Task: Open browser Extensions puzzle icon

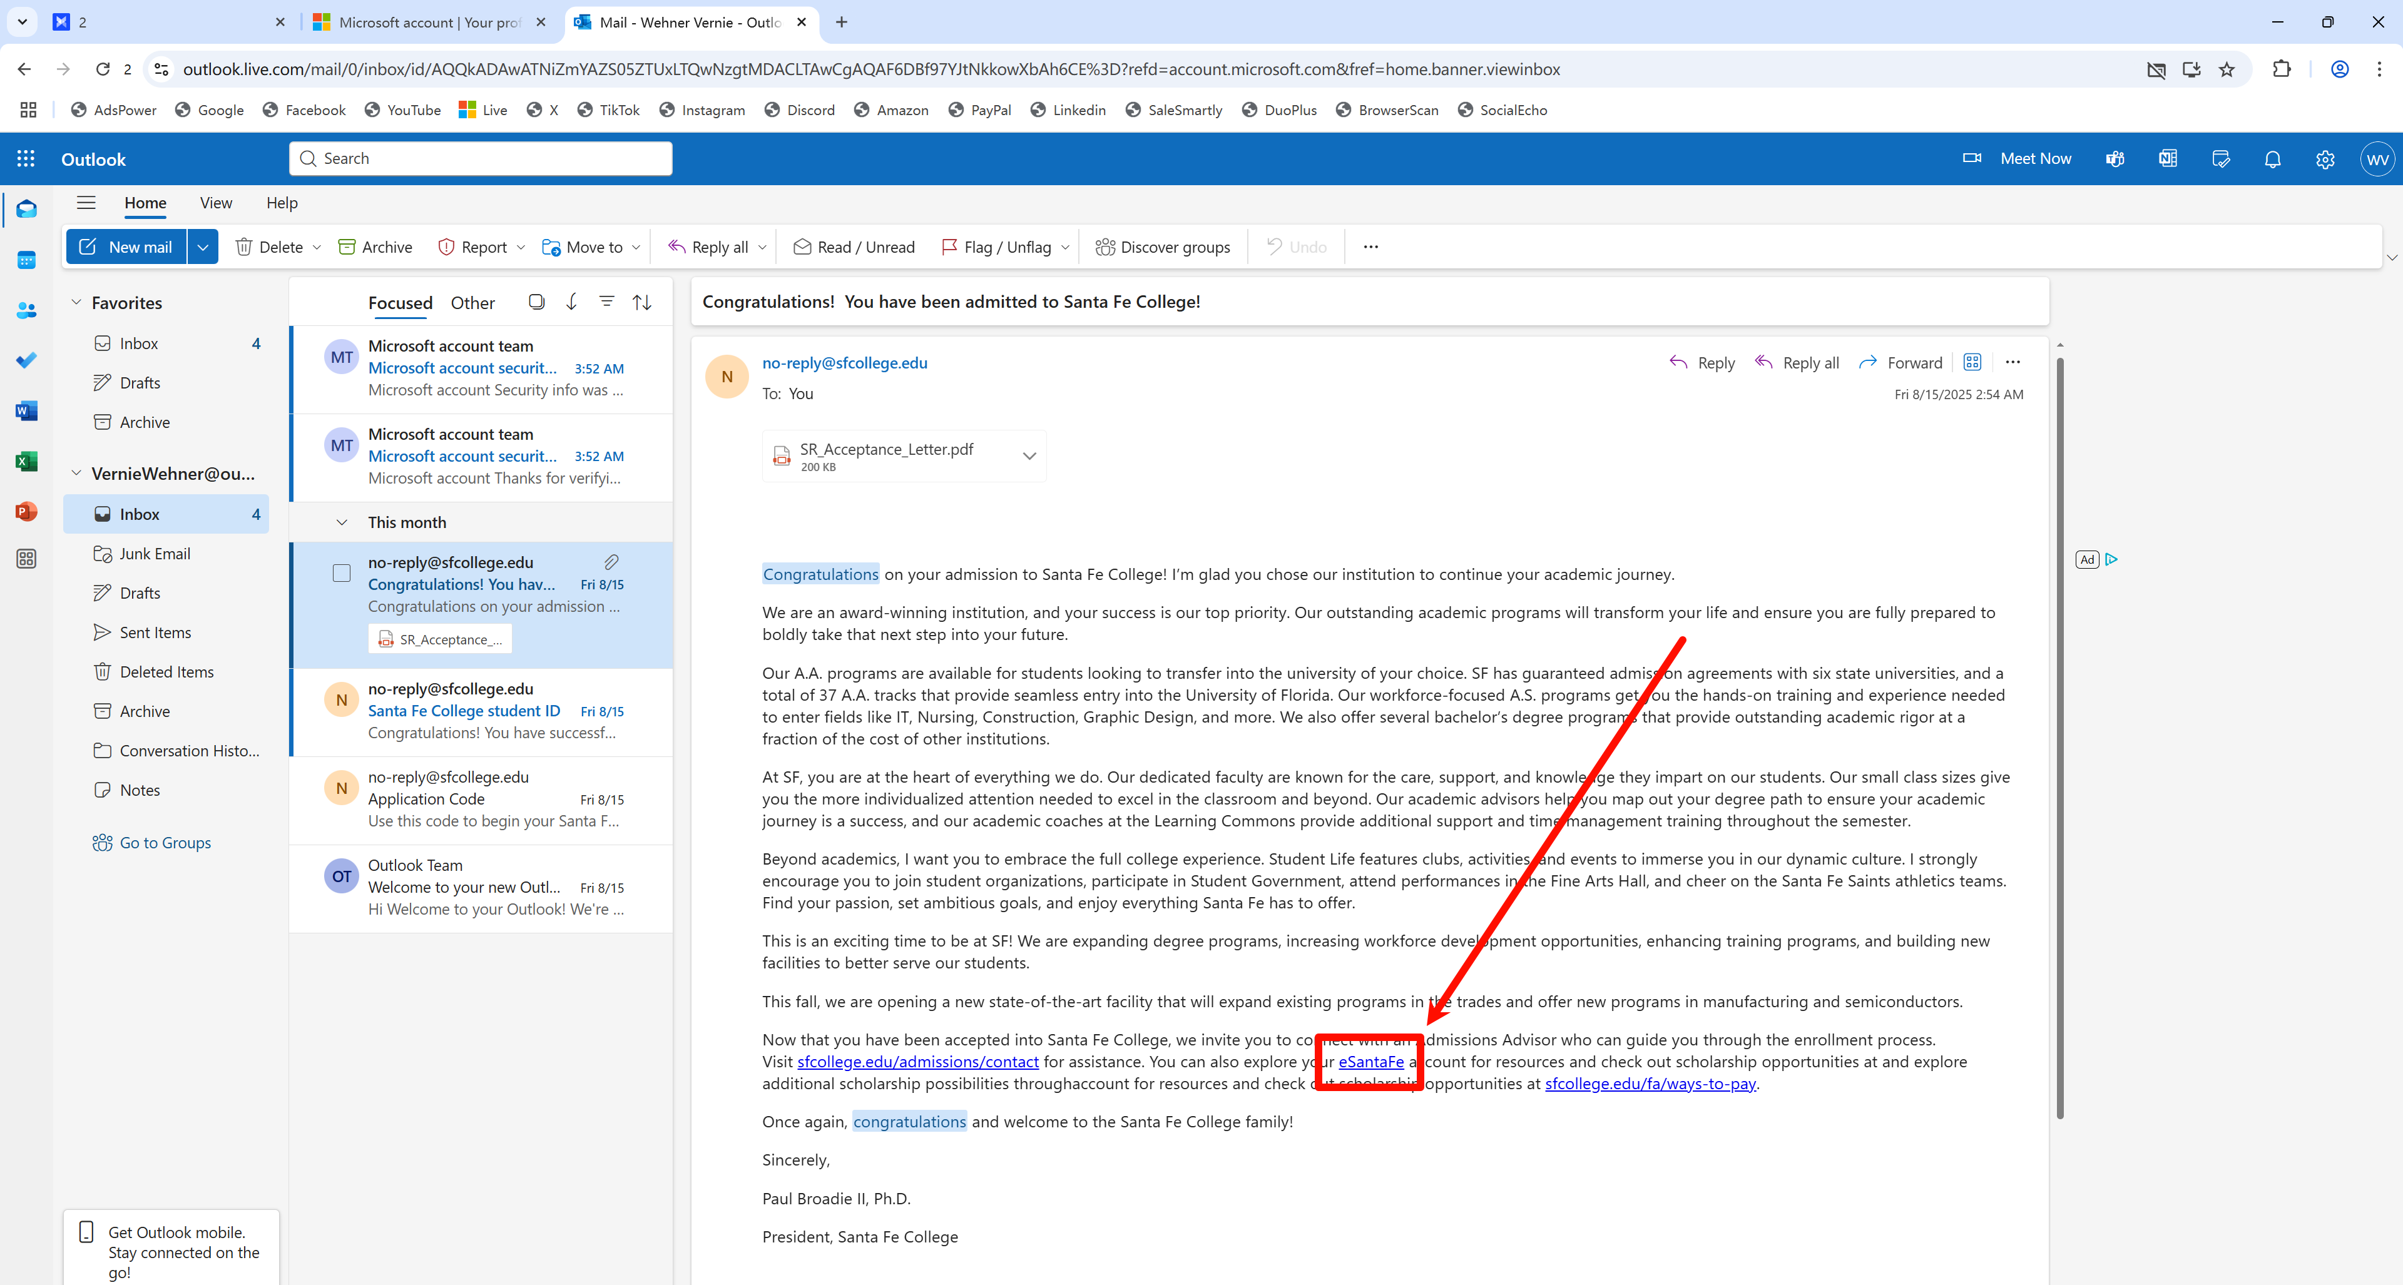Action: tap(2281, 69)
